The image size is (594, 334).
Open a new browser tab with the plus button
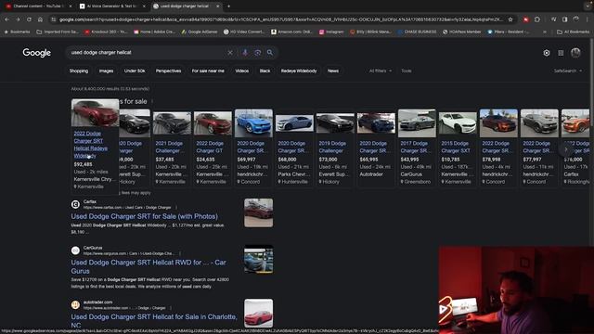tap(228, 6)
